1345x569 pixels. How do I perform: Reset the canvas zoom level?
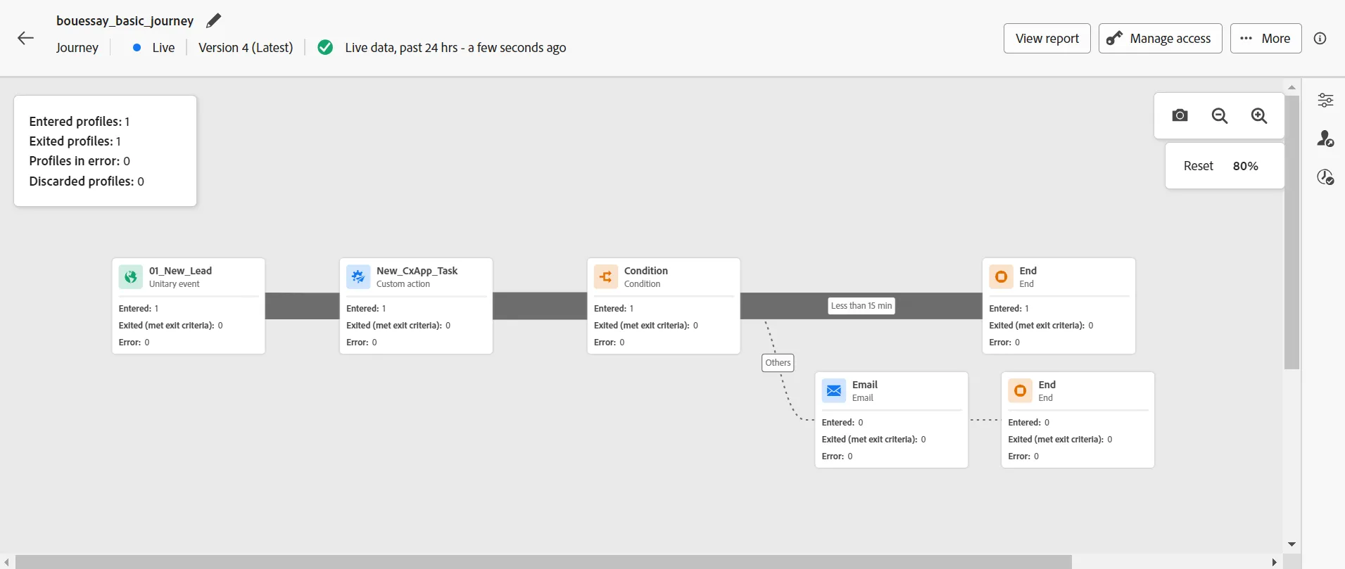pyautogui.click(x=1199, y=166)
